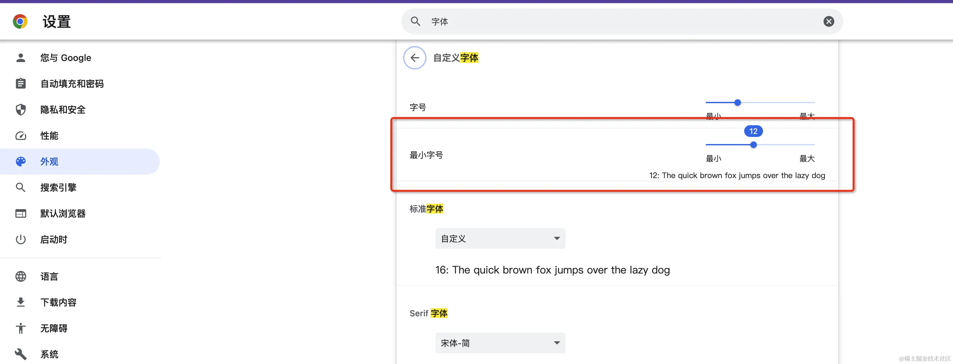Open 无障碍 accessibility settings
The width and height of the screenshot is (953, 364).
[x=54, y=328]
